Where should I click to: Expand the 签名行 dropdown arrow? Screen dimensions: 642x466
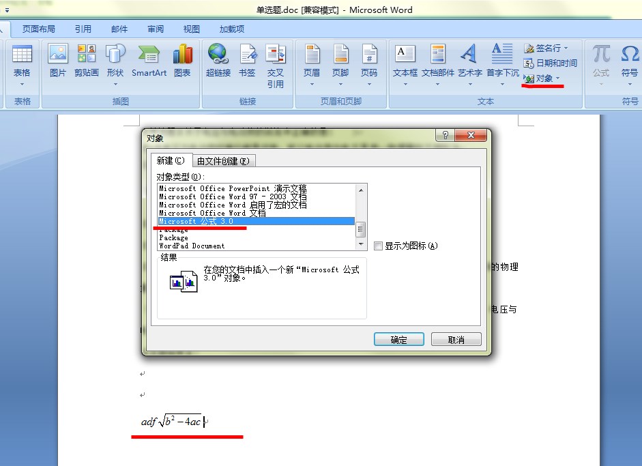click(566, 48)
